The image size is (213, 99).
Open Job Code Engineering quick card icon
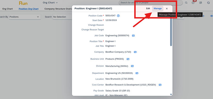pyautogui.click(x=133, y=36)
